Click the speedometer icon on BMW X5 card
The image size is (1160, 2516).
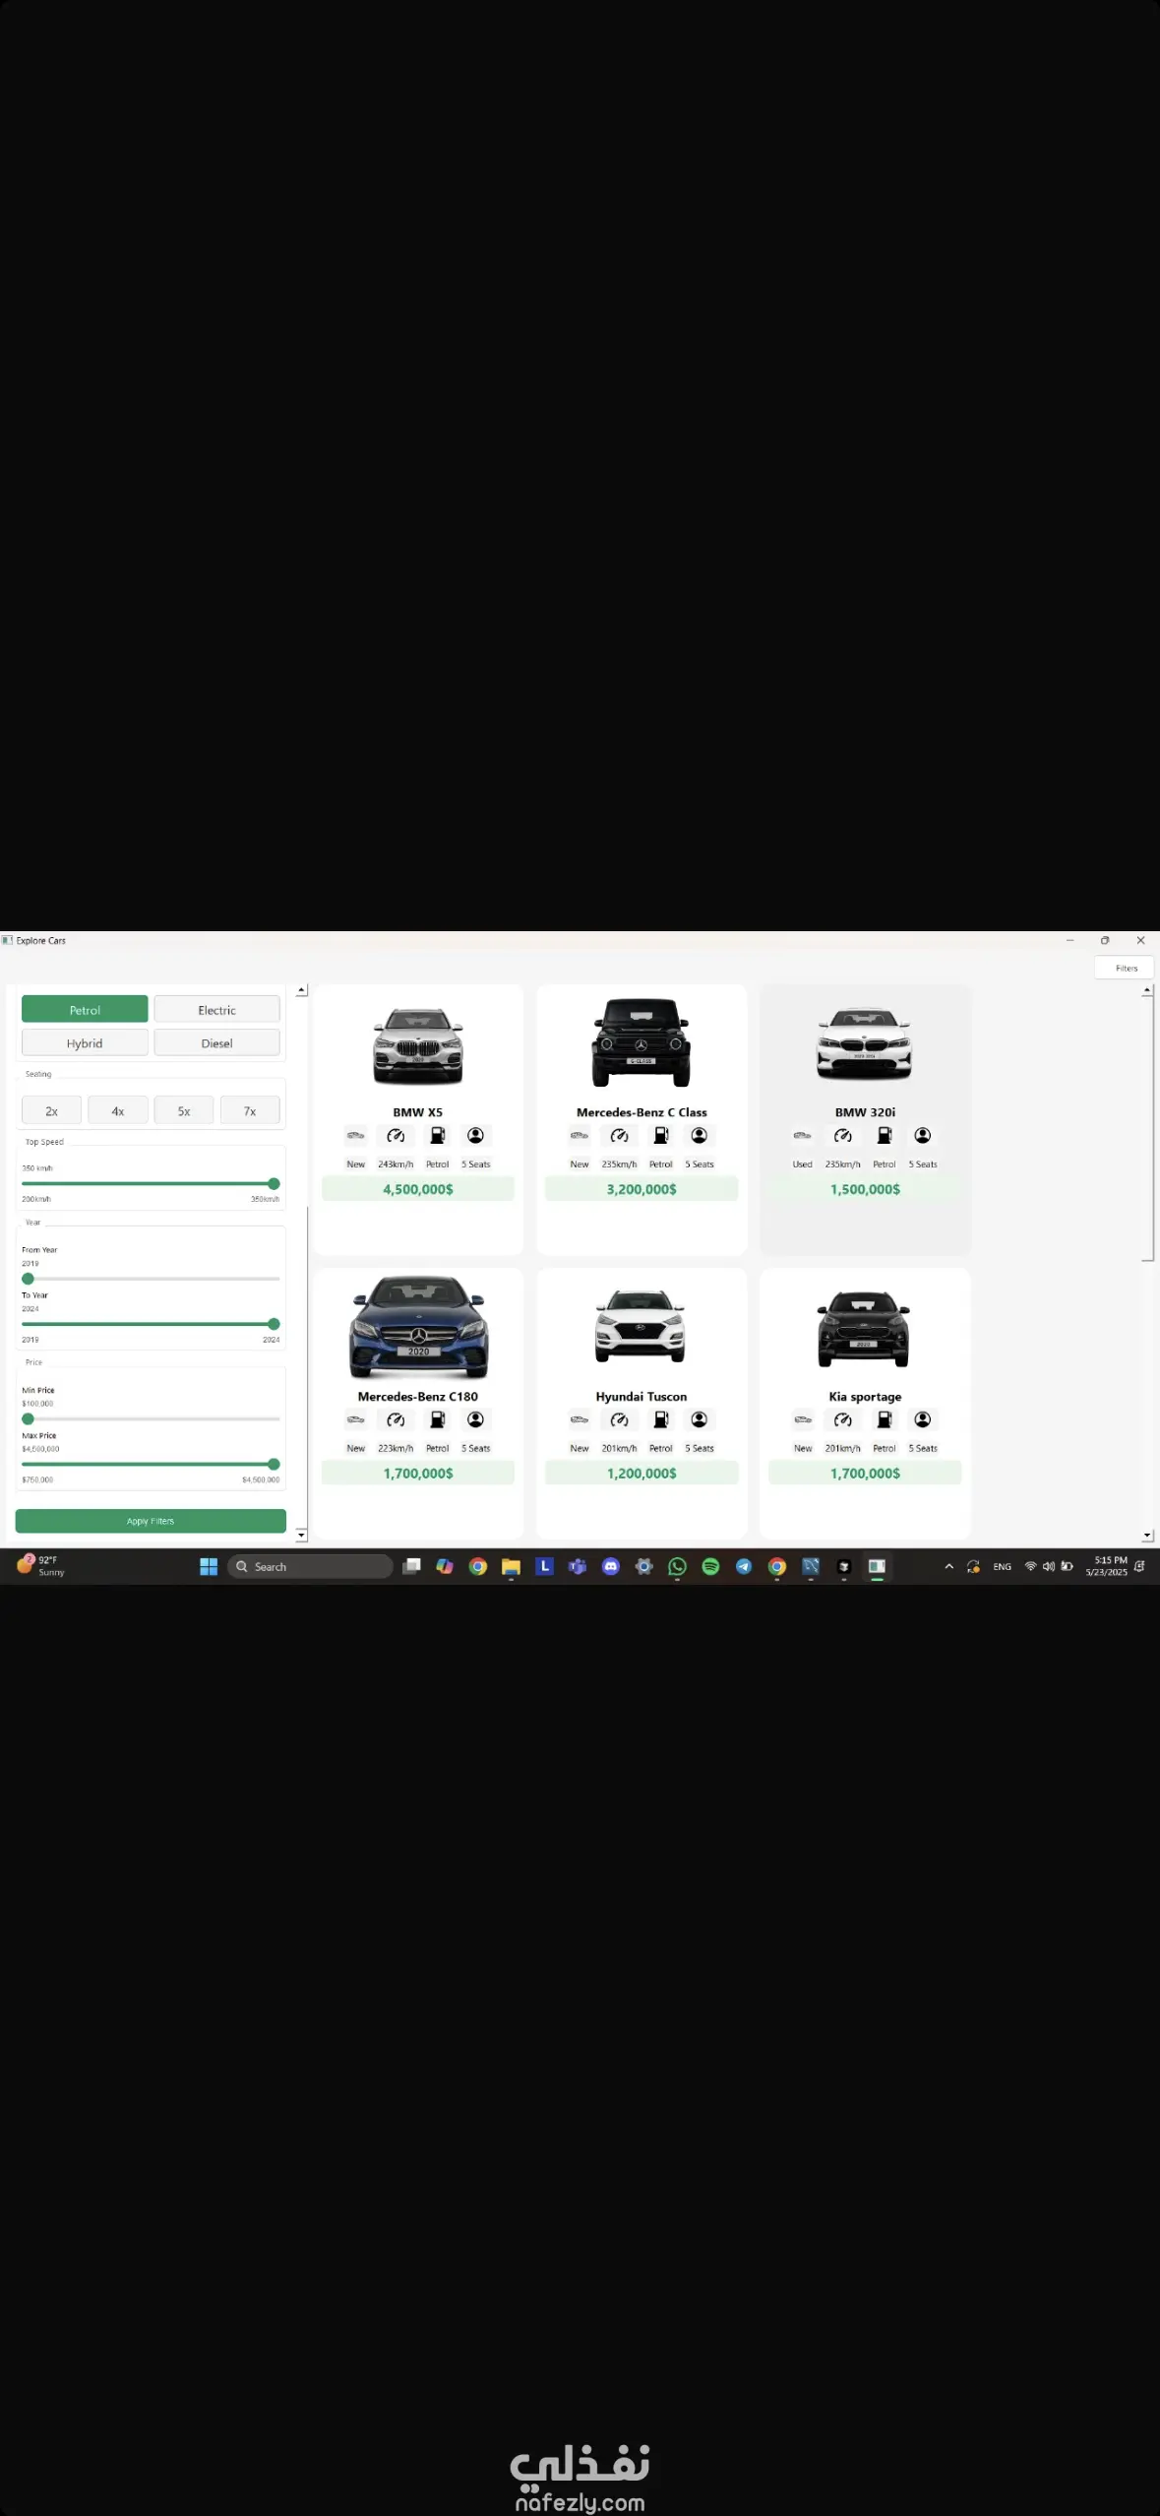point(396,1136)
